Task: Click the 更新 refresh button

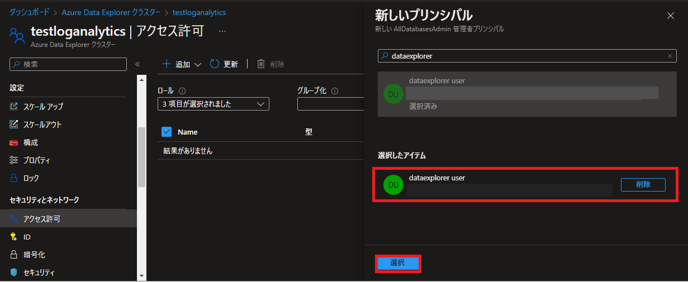Action: coord(224,64)
